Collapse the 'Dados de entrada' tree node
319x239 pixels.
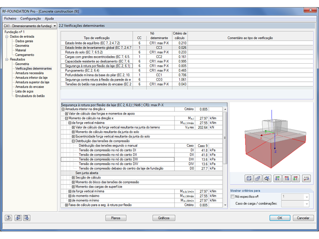pos(7,36)
